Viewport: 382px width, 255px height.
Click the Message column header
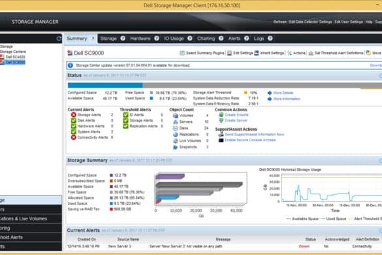click(223, 239)
